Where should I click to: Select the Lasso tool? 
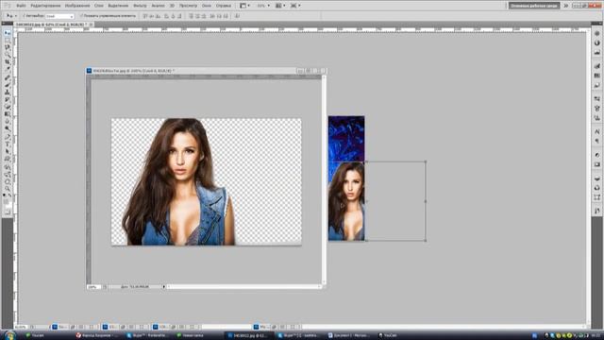tap(8, 47)
